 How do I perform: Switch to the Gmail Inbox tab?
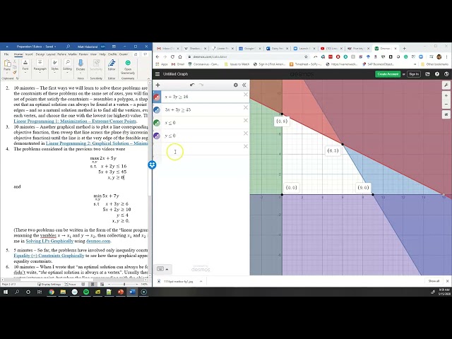coord(168,49)
